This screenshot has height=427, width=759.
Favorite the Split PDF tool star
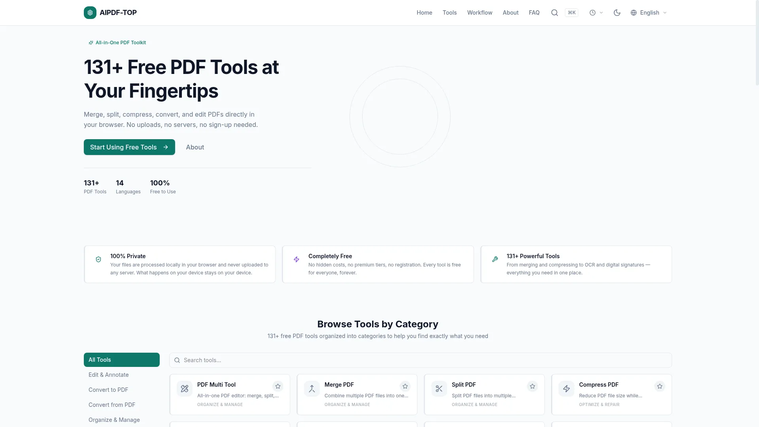pos(532,386)
